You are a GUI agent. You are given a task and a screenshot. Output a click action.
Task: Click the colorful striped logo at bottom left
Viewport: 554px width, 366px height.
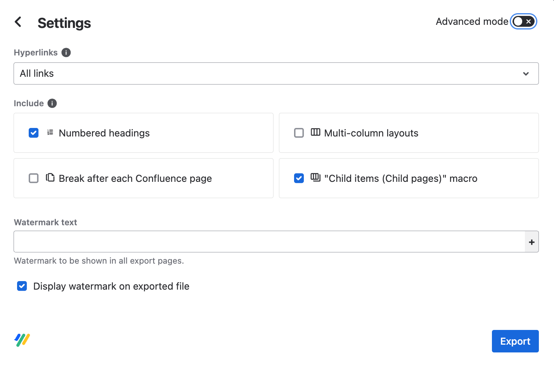[x=22, y=340]
